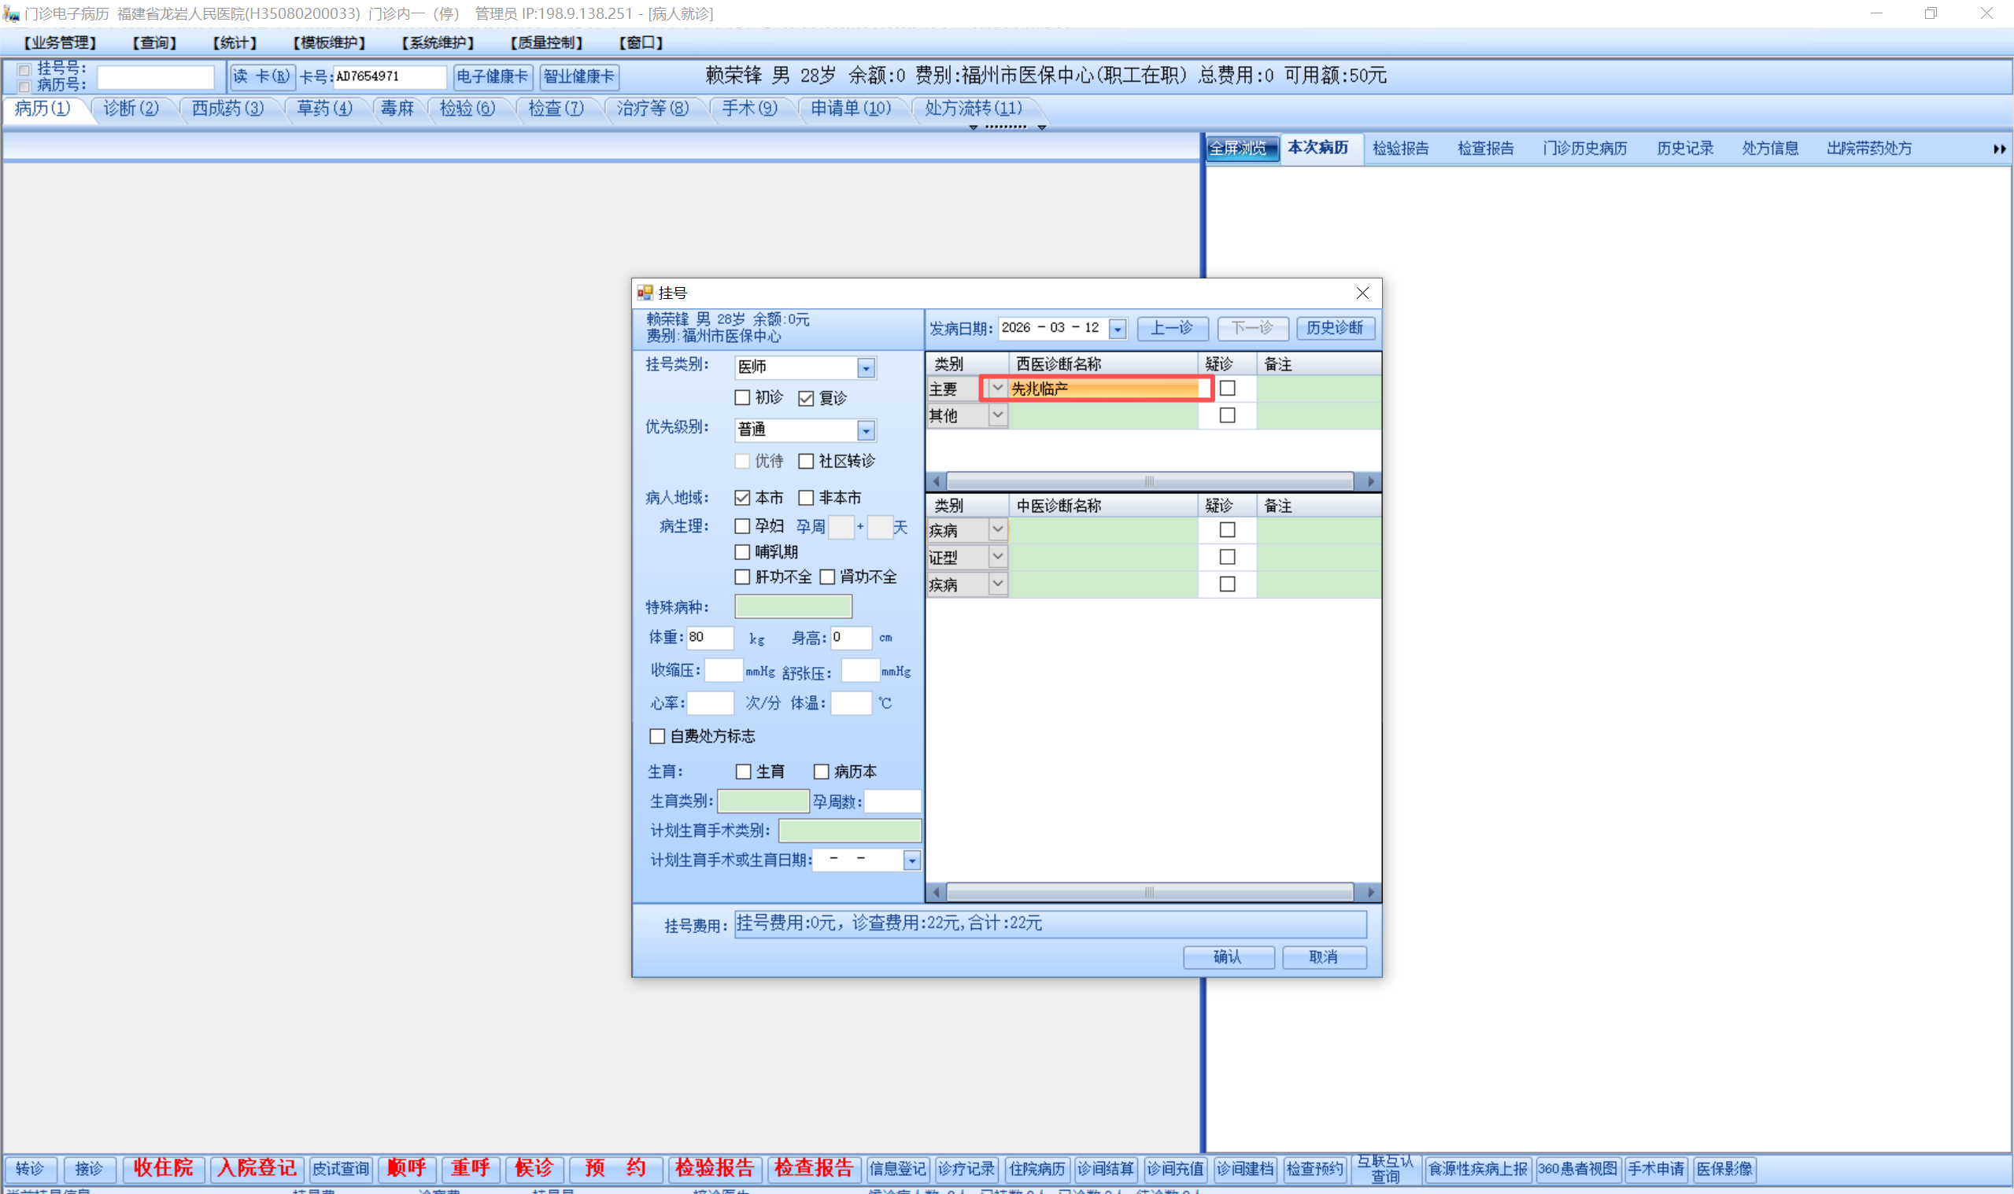This screenshot has width=2014, height=1194.
Task: Expand the 挂号类别 dropdown
Action: pyautogui.click(x=865, y=367)
